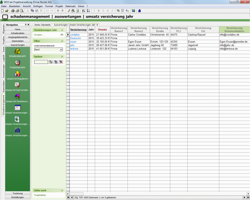Open the levkova insurance link

pyautogui.click(x=74, y=49)
